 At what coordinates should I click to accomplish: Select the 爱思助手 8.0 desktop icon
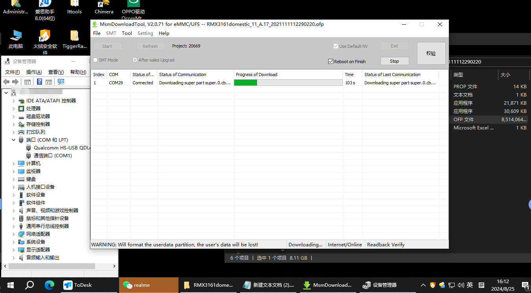(45, 10)
